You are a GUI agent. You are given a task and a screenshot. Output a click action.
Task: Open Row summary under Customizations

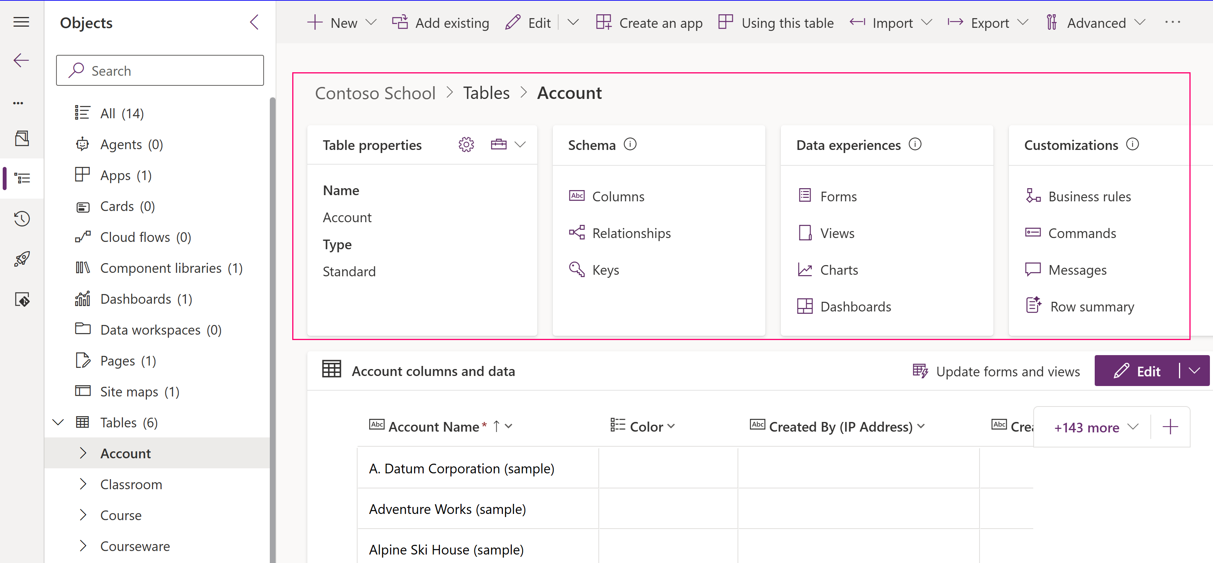click(1092, 306)
